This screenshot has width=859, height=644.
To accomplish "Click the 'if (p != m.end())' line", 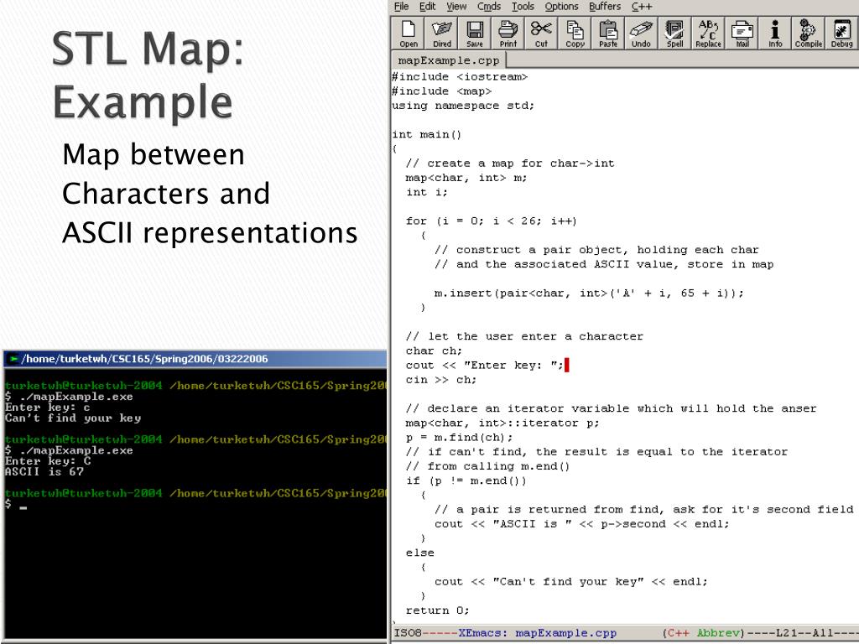I will (x=466, y=480).
